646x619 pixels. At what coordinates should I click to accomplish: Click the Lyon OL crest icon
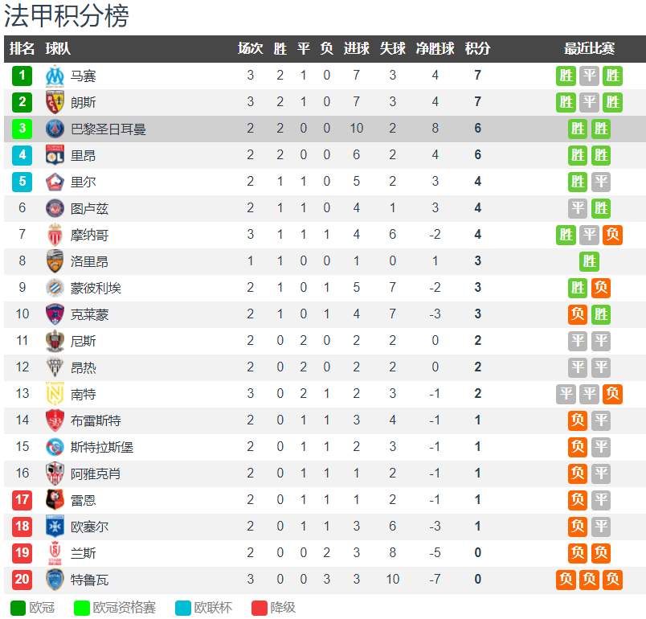coord(55,155)
